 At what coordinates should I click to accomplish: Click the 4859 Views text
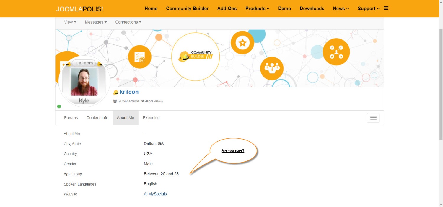154,101
